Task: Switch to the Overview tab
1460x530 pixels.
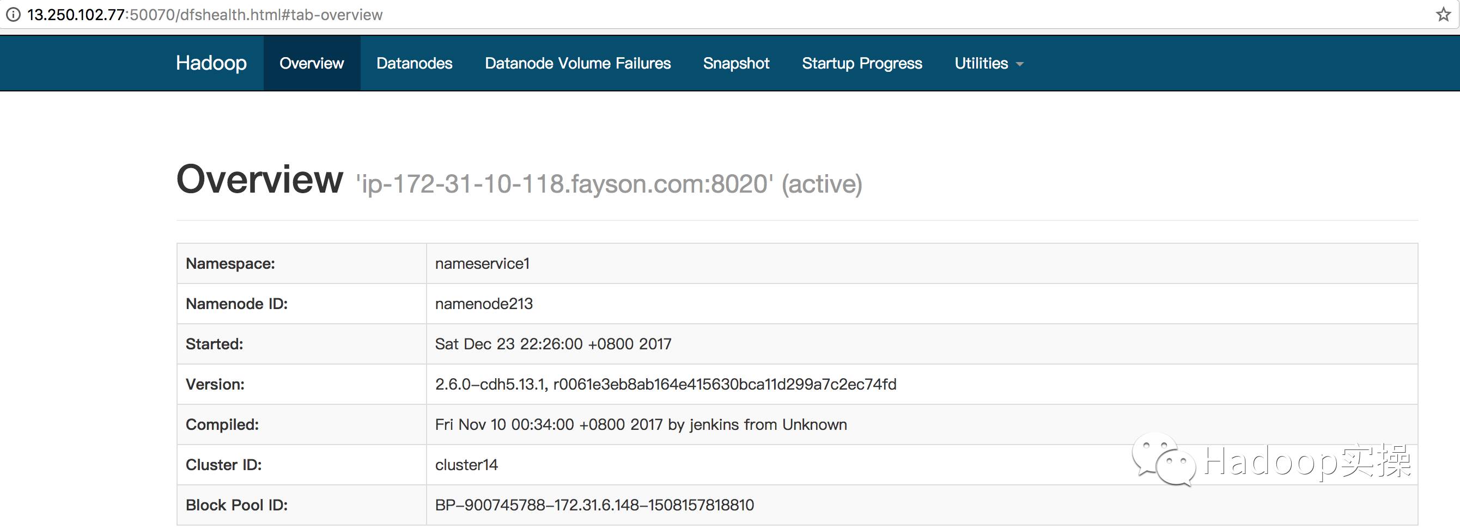Action: point(312,64)
